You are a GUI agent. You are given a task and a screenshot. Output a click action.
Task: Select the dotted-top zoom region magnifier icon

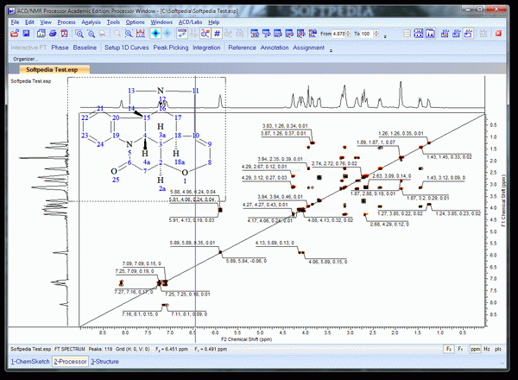click(92, 34)
